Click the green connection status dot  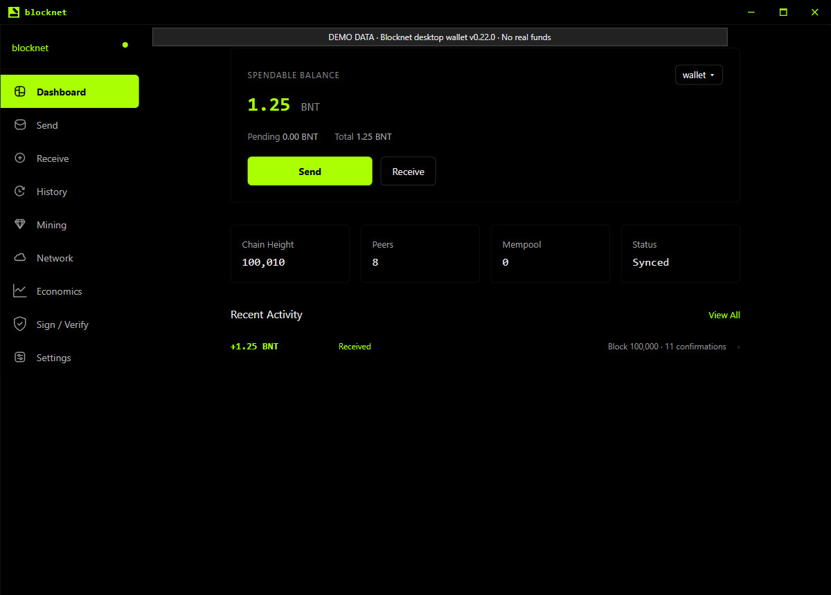(x=125, y=45)
